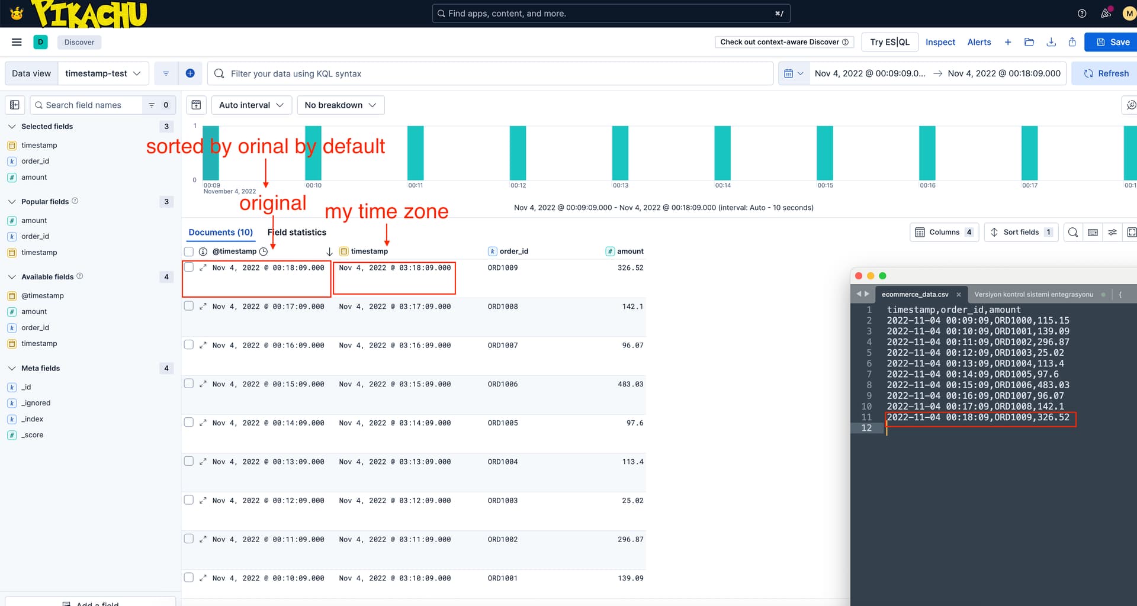Click the Elastic logo home icon
Viewport: 1137px width, 606px height.
tap(17, 13)
